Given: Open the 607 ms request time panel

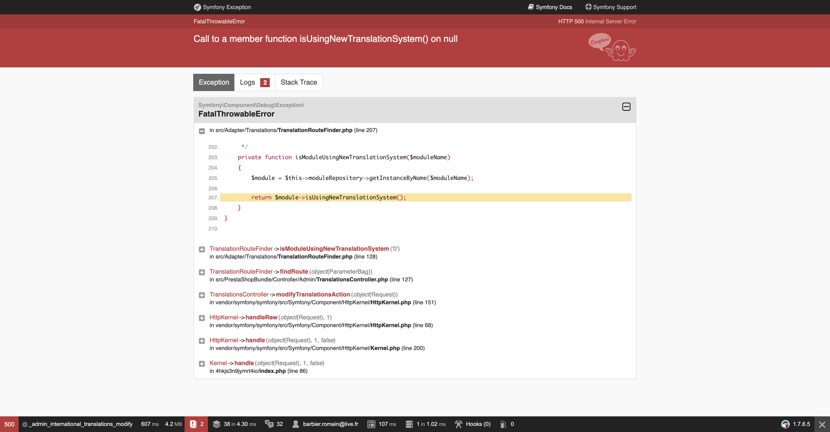Looking at the screenshot, I should tap(150, 424).
